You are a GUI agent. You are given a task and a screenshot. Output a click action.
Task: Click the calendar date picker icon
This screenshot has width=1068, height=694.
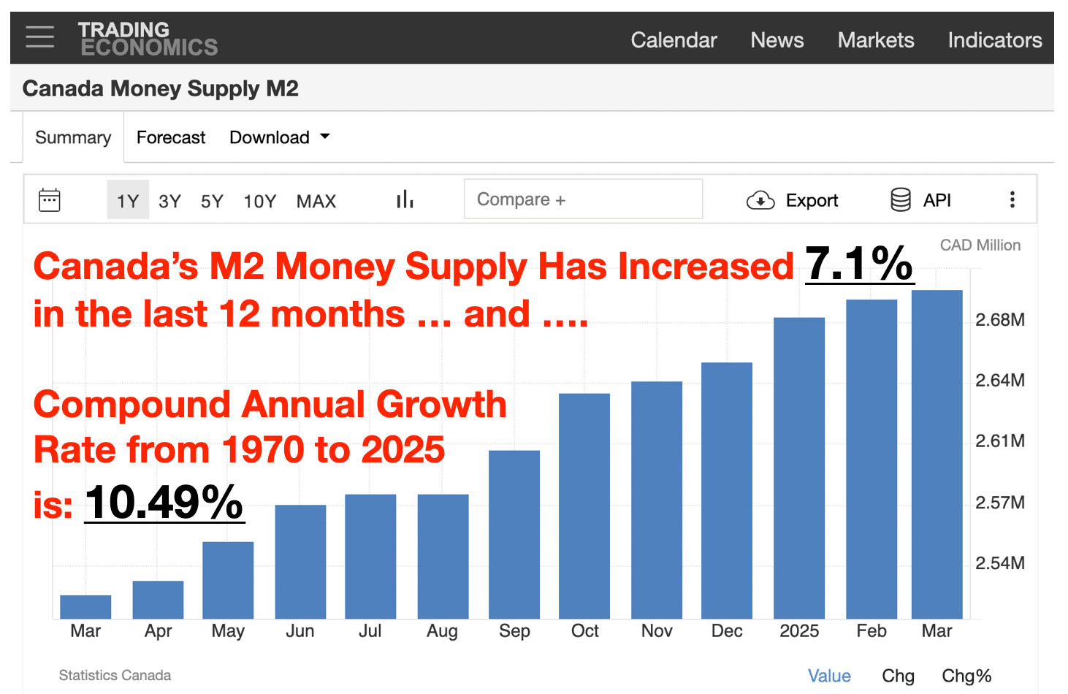tap(50, 200)
